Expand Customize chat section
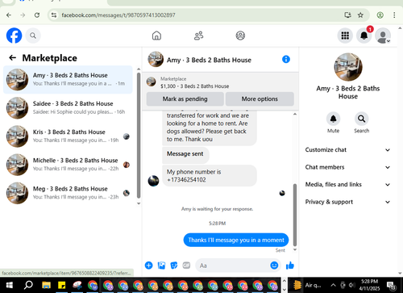Screen dimensions: 403x293 click(x=347, y=150)
